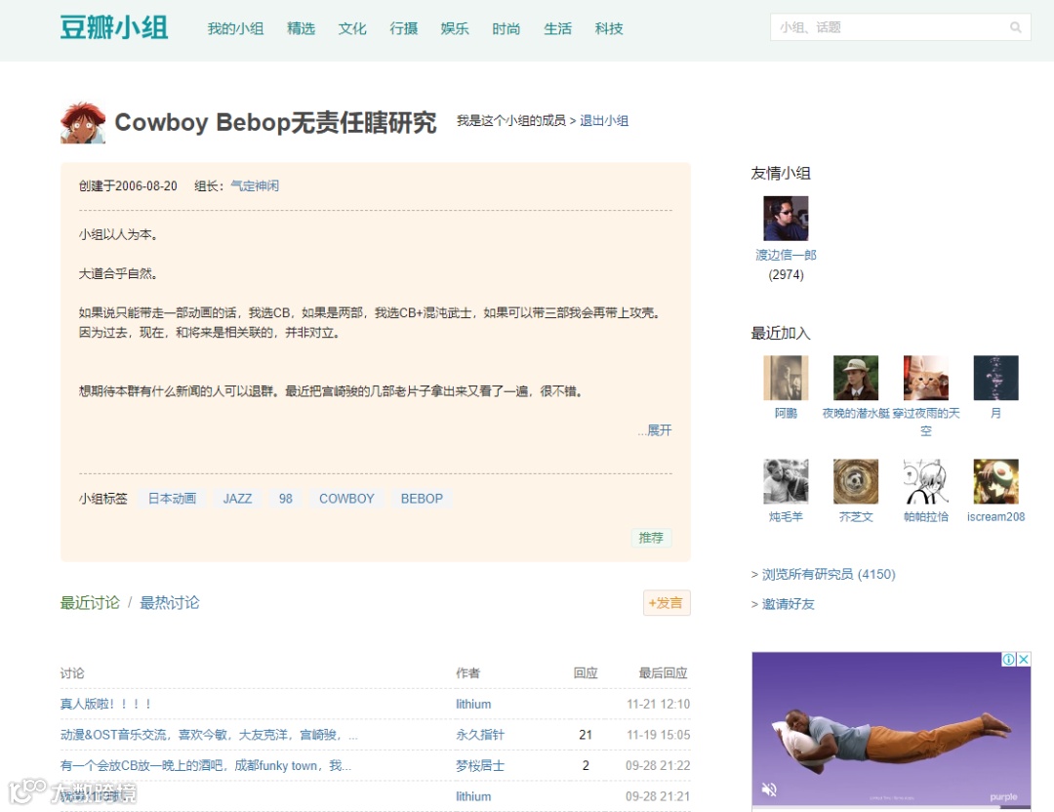Open 渡边信一郎 friend group avatar
Screen dimensions: 1054x812
point(785,217)
